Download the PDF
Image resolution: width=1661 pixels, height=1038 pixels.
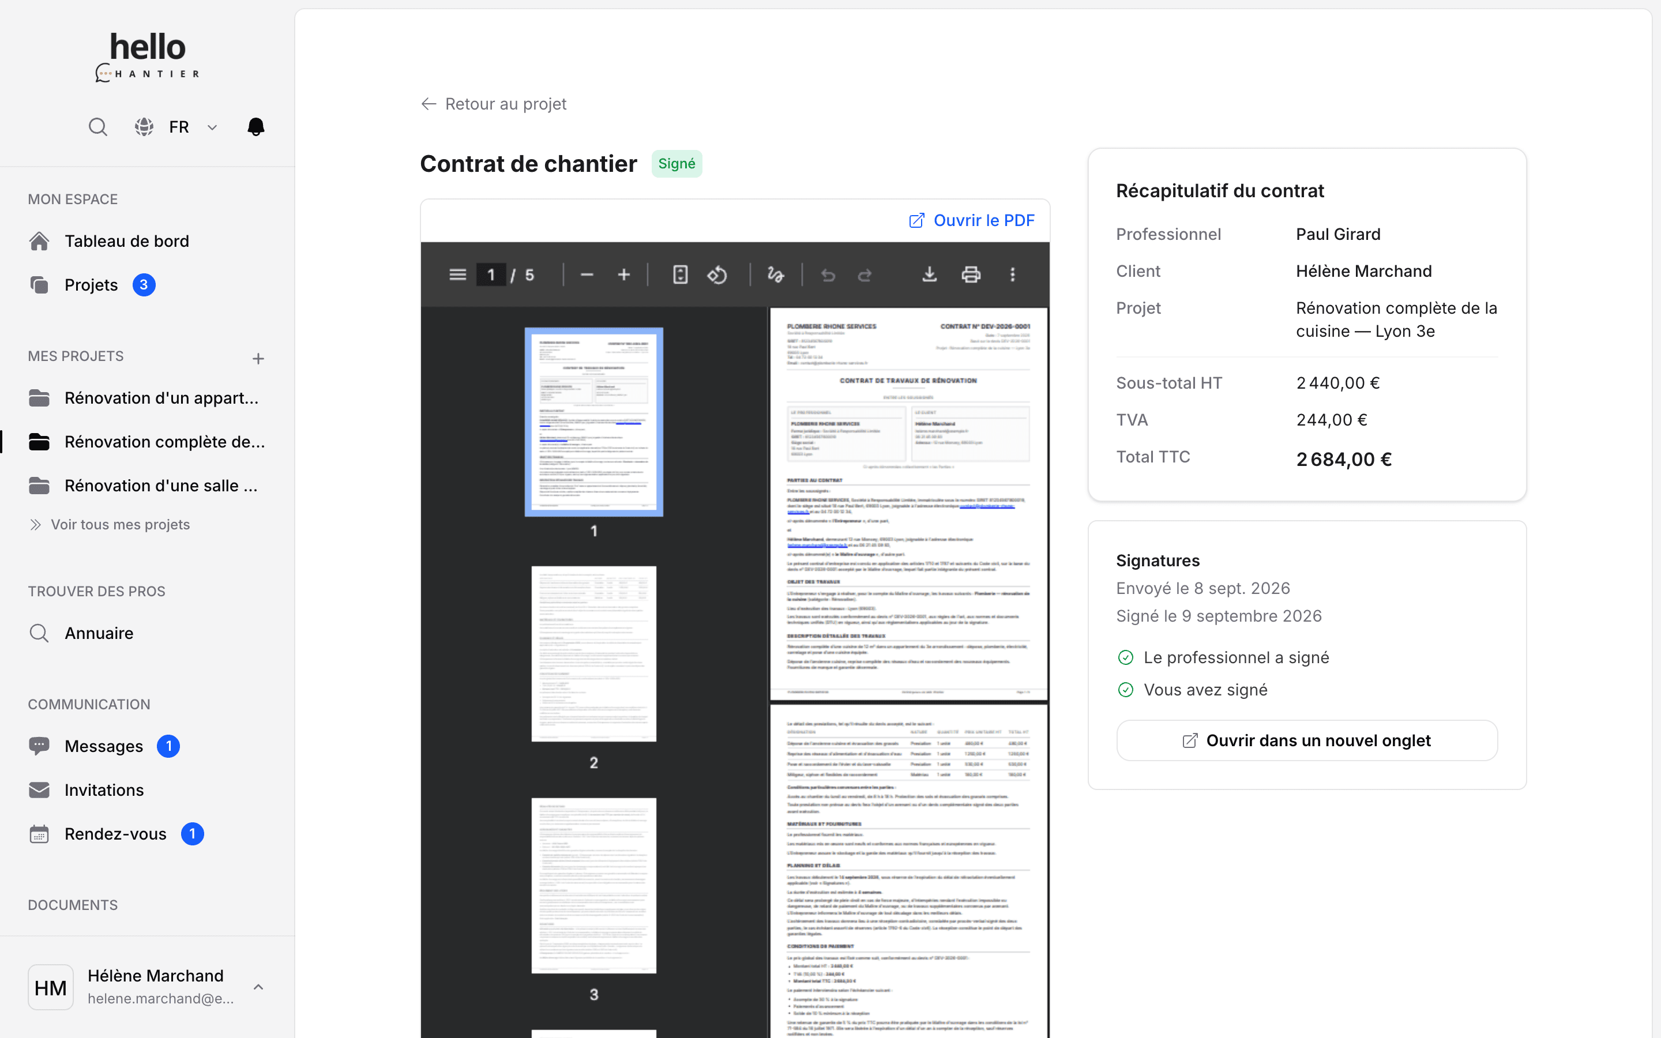[x=929, y=274]
